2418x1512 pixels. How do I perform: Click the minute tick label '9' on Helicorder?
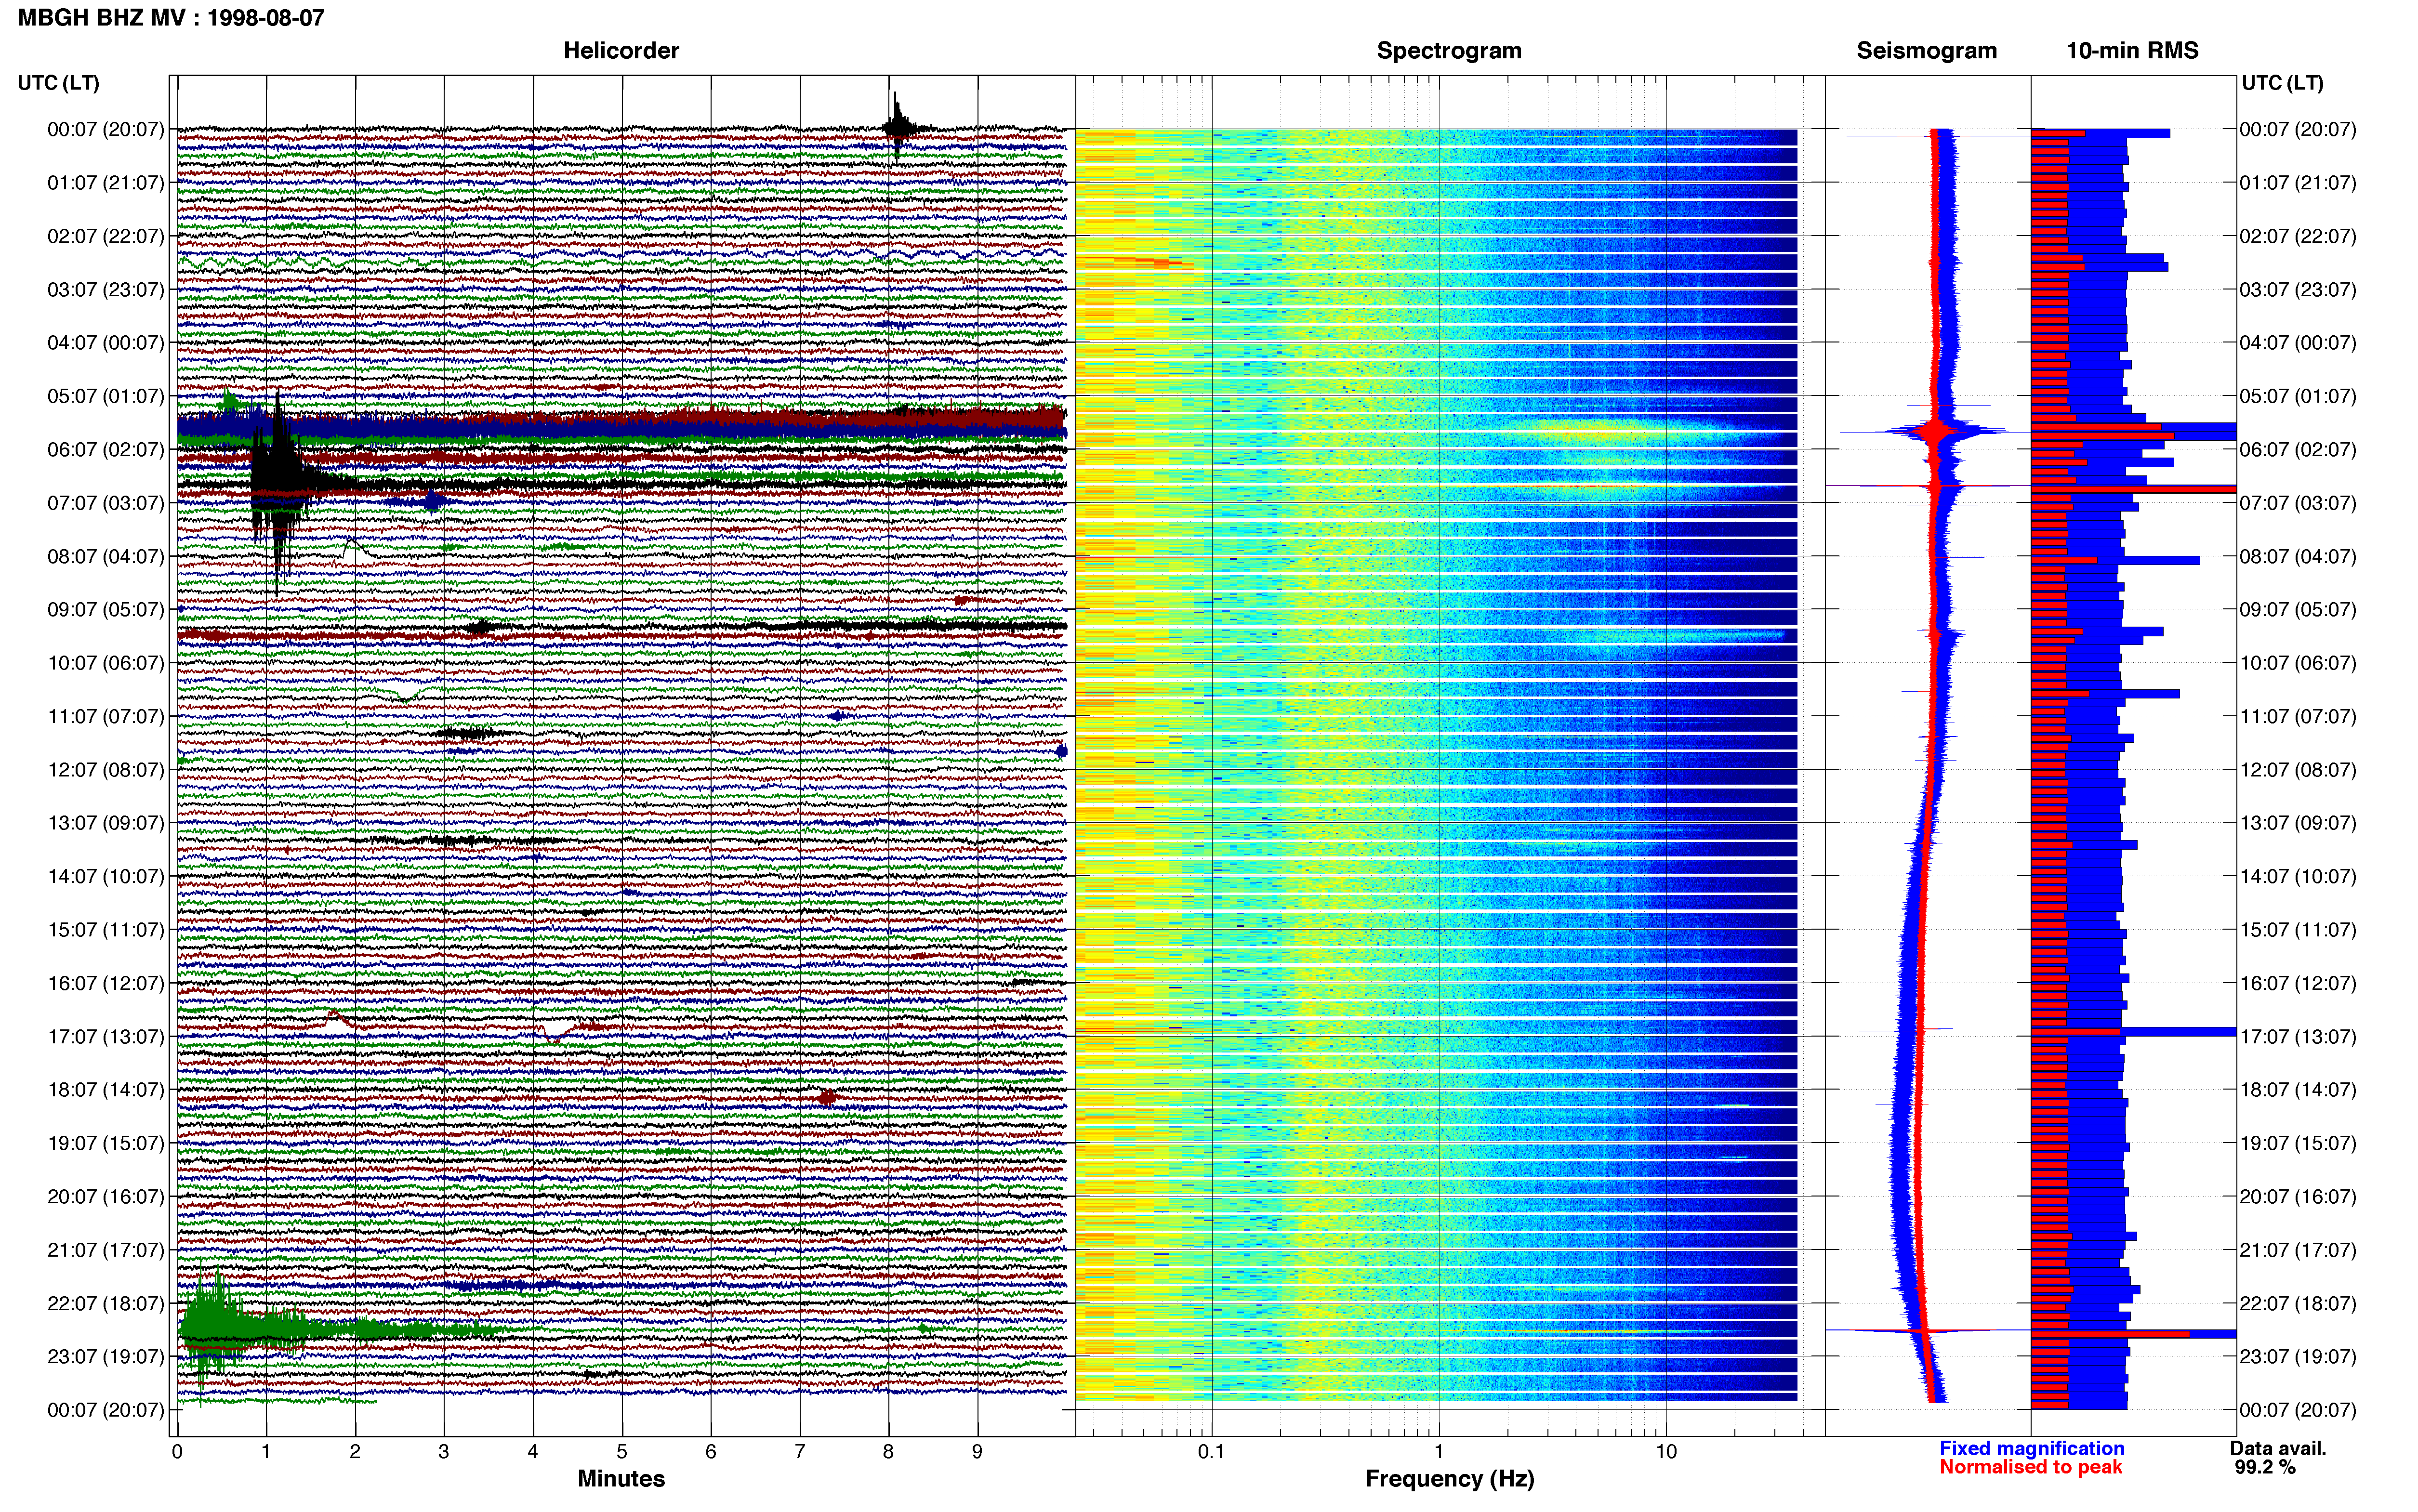pos(977,1451)
